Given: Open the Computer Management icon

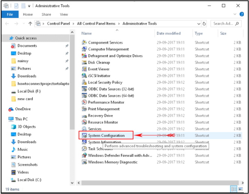Looking at the screenshot, I should point(84,49).
